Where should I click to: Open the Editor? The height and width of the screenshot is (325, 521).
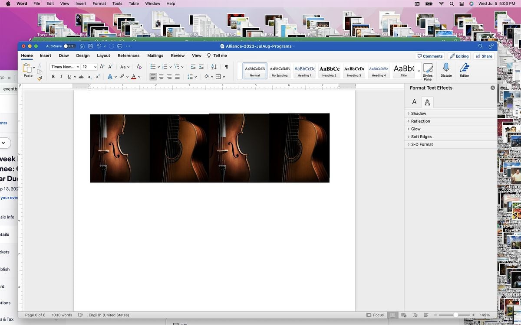coord(465,70)
